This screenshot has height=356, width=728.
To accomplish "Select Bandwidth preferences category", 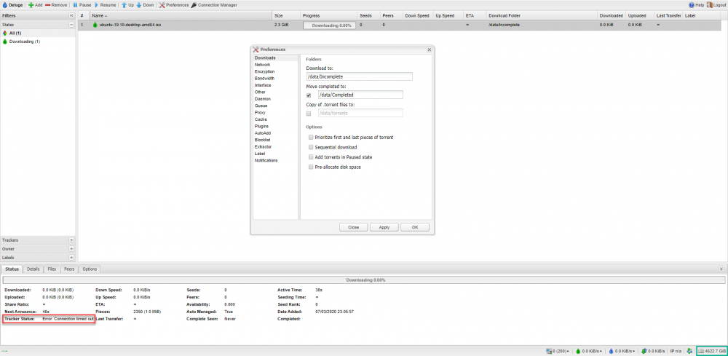I will pyautogui.click(x=276, y=79).
